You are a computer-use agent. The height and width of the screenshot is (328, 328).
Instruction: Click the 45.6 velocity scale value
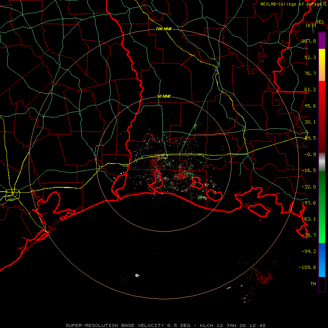tap(310, 106)
